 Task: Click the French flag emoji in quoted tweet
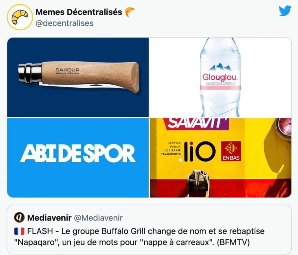(19, 231)
